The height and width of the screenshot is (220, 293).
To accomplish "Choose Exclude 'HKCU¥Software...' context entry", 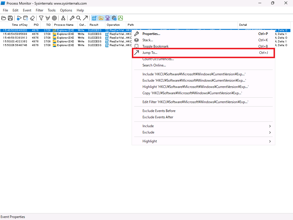I will 203,80.
